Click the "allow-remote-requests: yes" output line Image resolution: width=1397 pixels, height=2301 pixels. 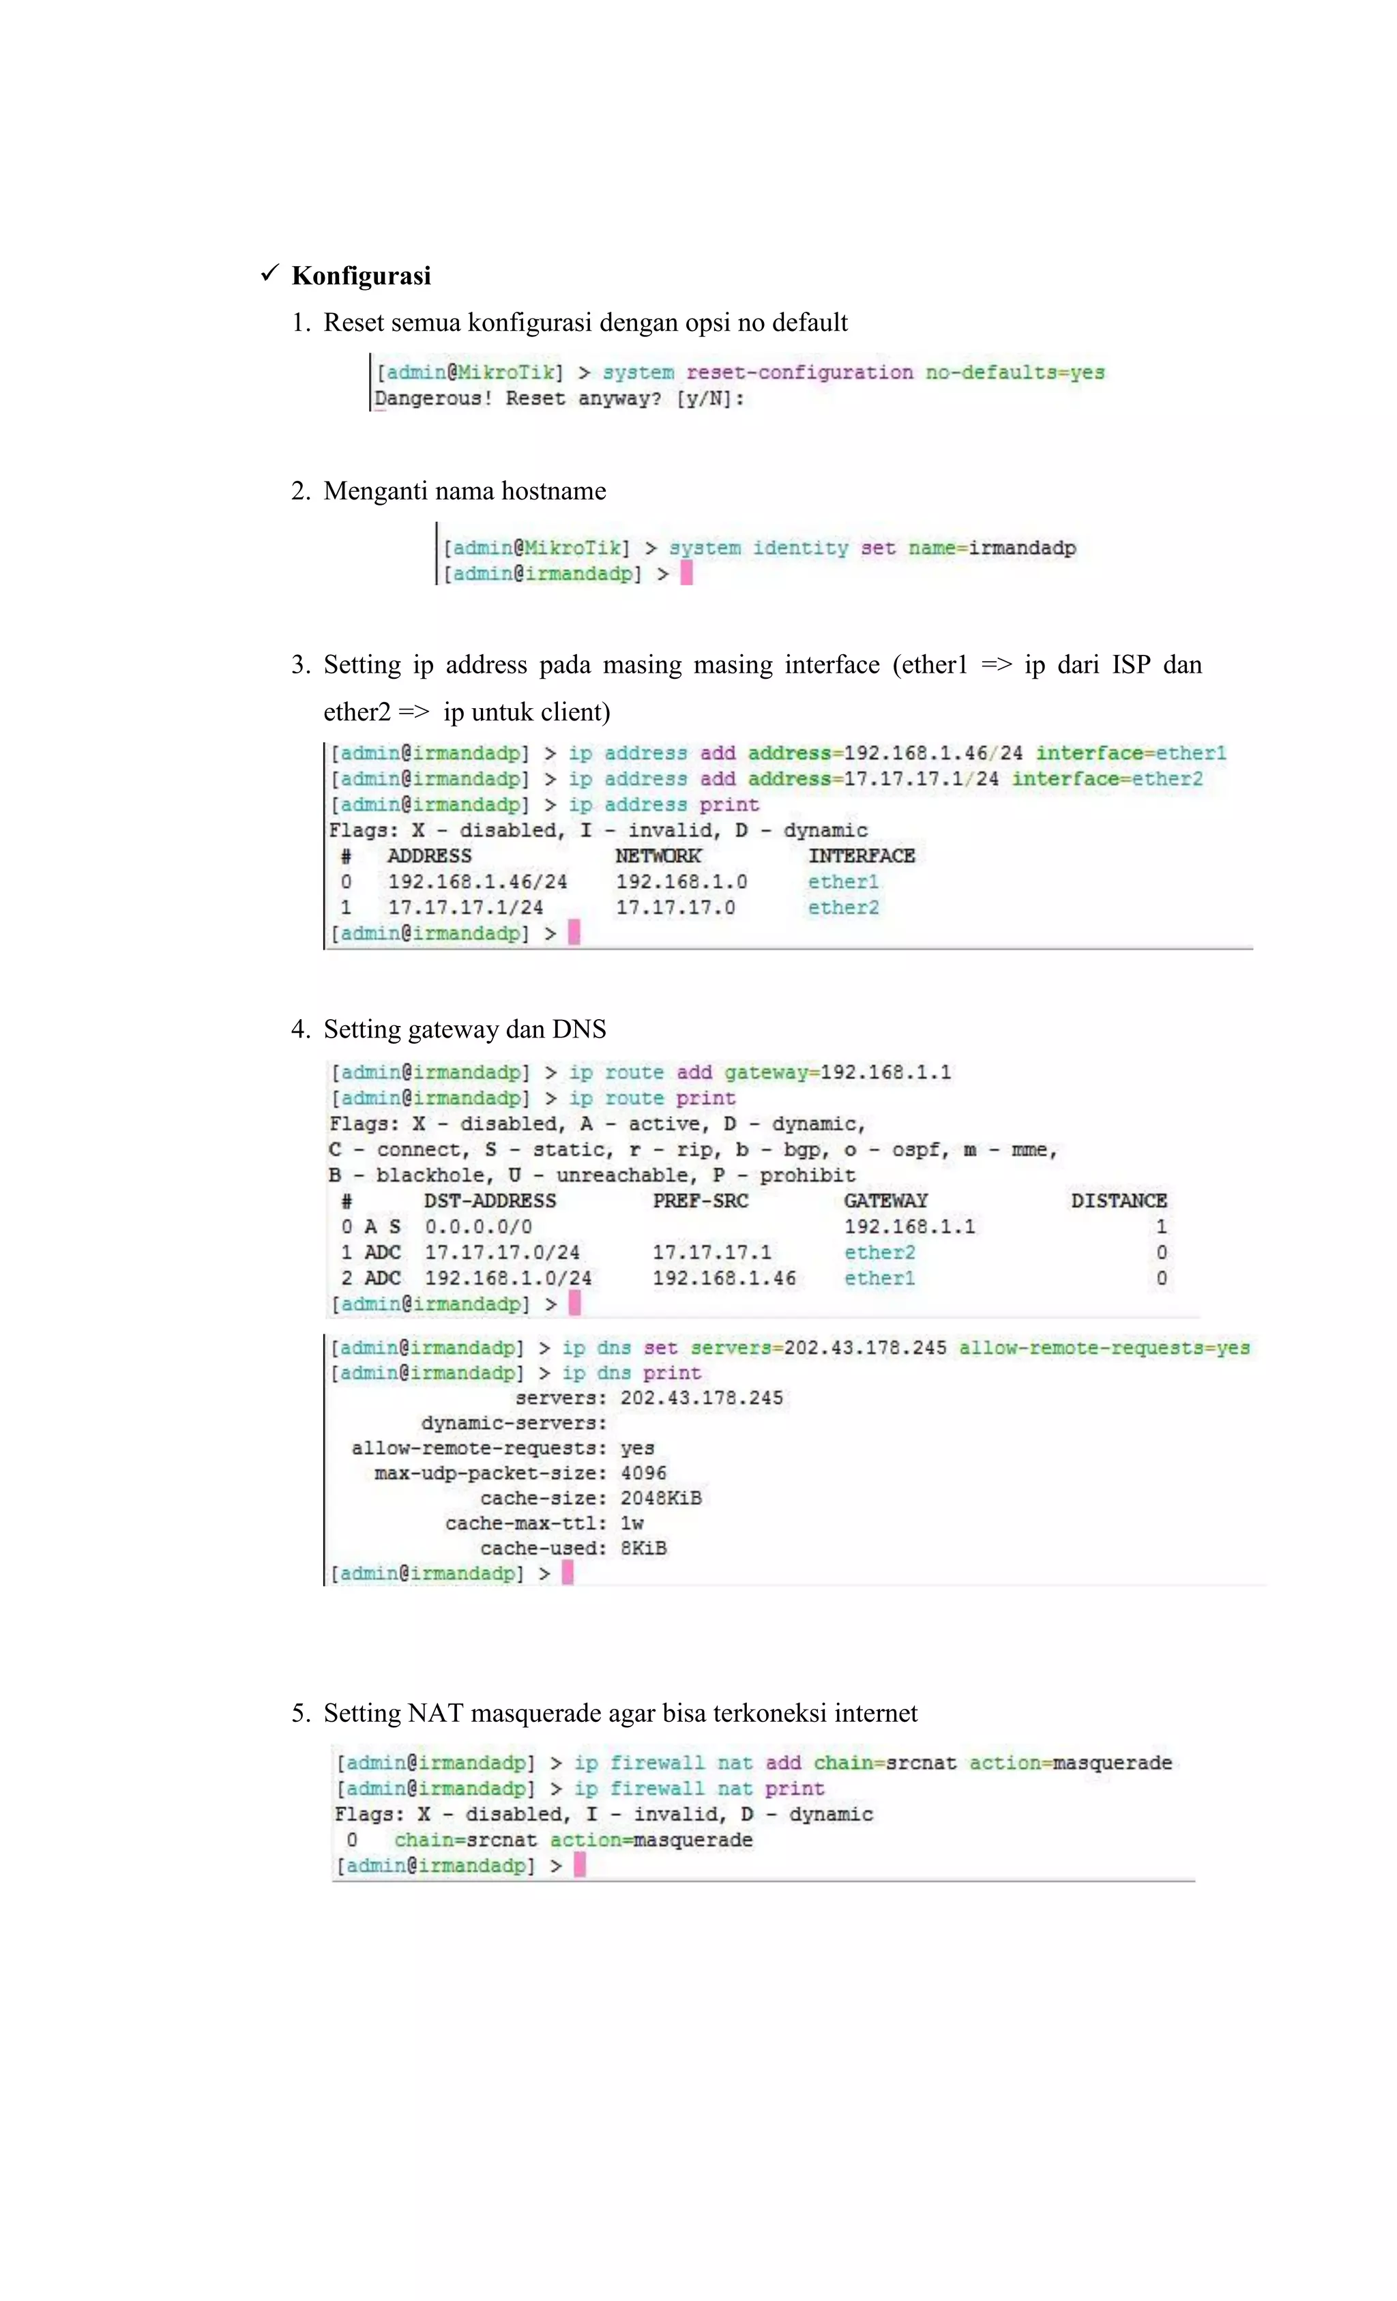tap(503, 1448)
